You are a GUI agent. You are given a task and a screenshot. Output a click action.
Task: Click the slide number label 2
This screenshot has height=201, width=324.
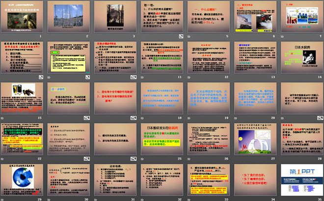pos(87,36)
